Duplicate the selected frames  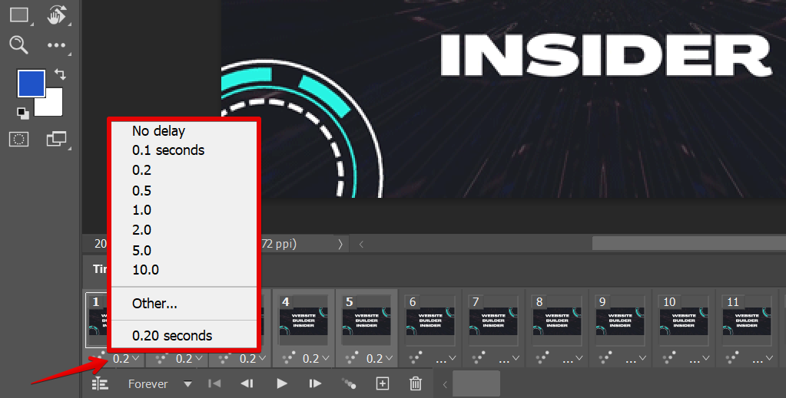coord(382,383)
